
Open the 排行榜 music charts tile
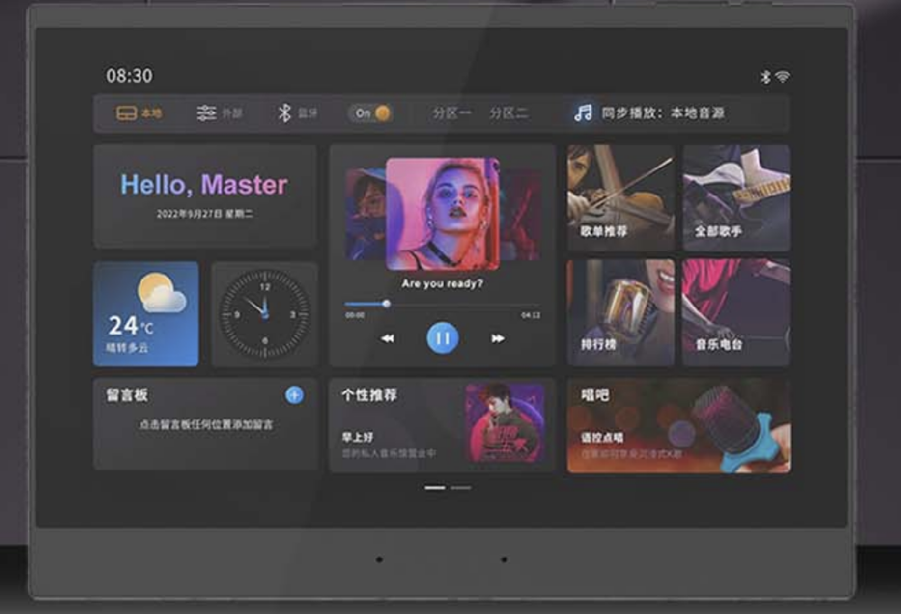[622, 311]
